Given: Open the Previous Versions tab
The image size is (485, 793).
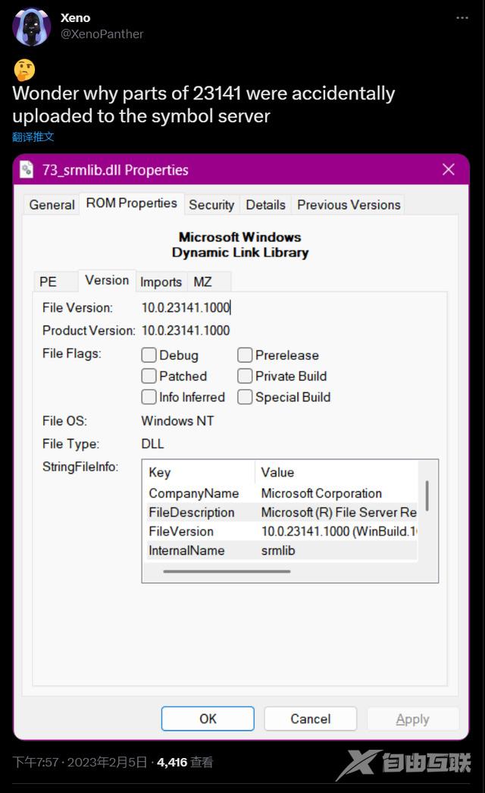Looking at the screenshot, I should coord(349,205).
